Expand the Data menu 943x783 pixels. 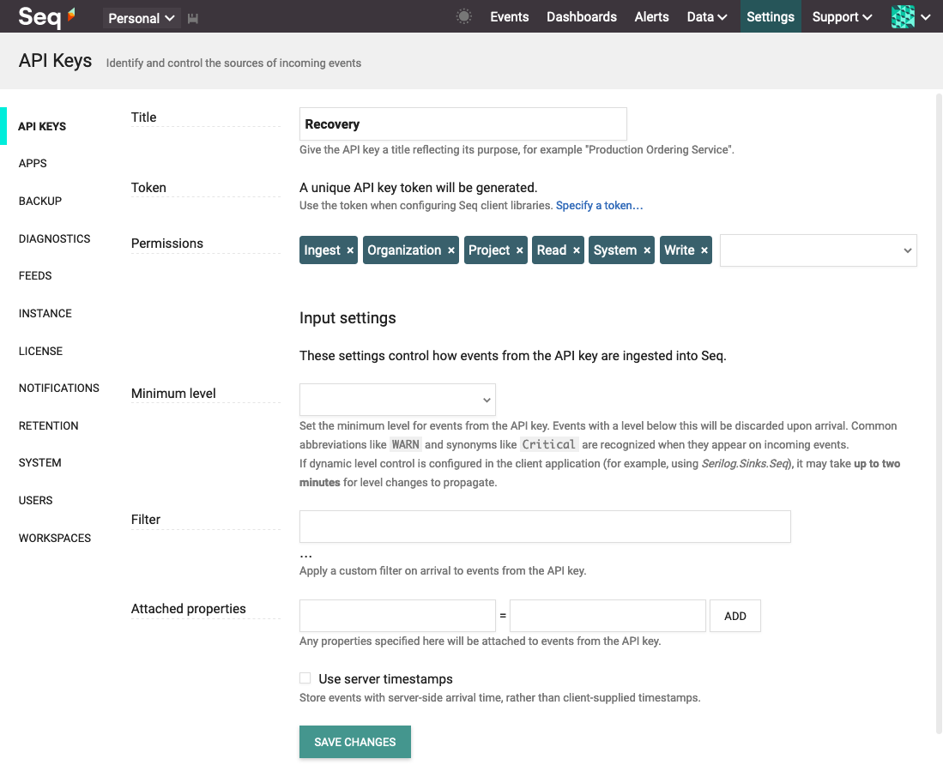[707, 17]
